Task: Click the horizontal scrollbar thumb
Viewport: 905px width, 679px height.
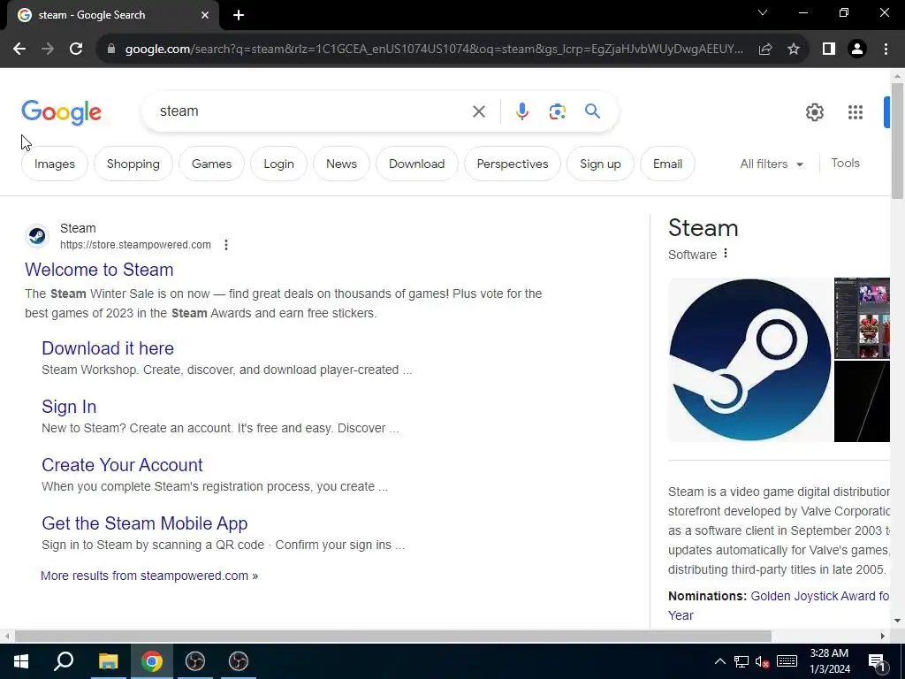Action: click(x=393, y=637)
